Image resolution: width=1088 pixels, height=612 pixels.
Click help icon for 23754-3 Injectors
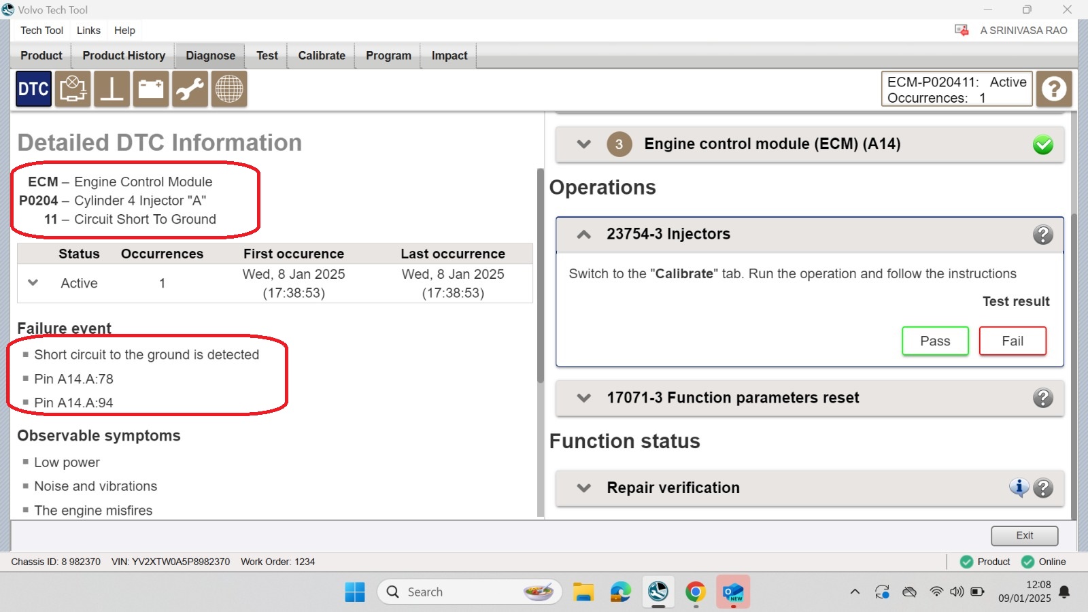(1042, 235)
